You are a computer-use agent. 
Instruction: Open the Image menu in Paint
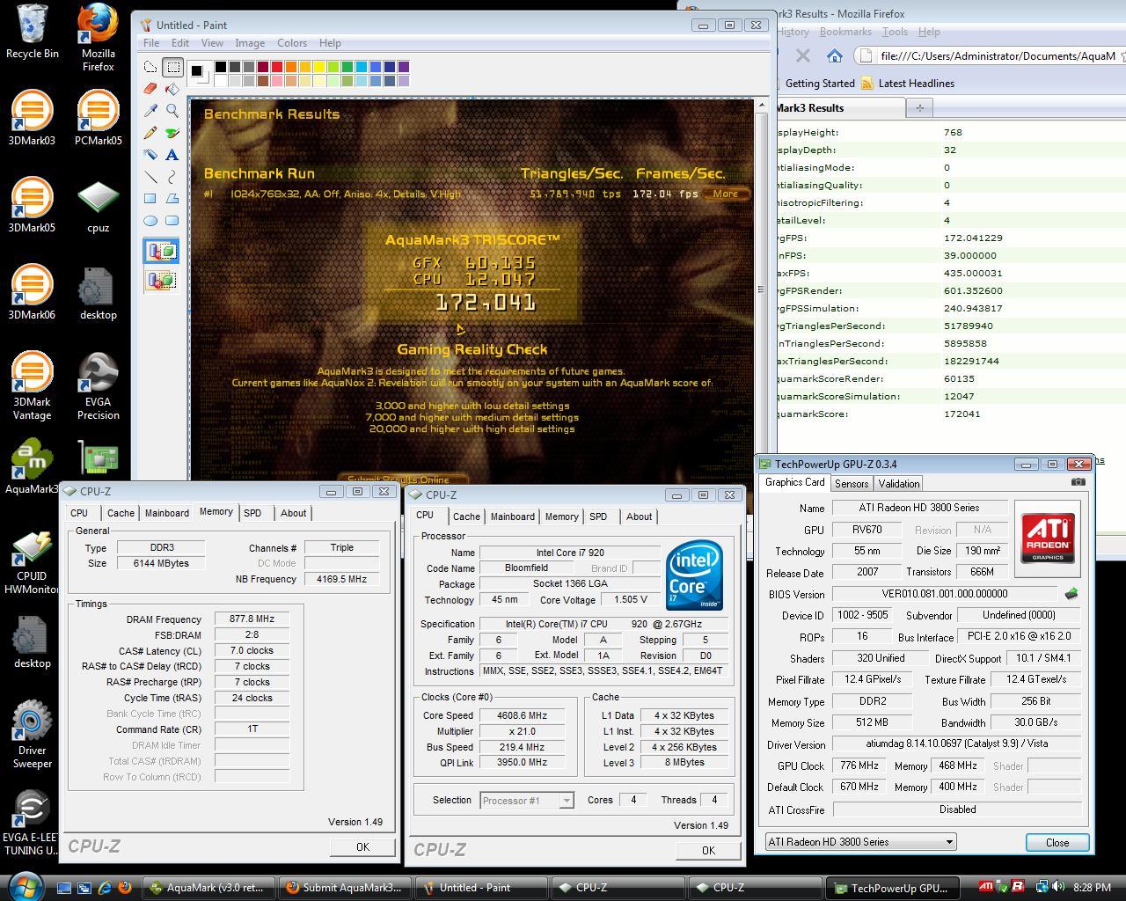click(250, 42)
